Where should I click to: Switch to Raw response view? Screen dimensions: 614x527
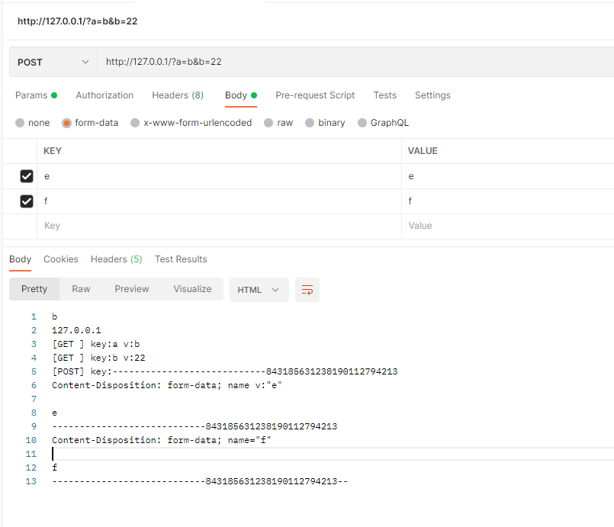81,289
